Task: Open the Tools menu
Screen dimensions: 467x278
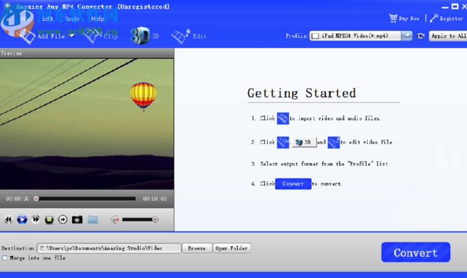Action: coord(72,19)
